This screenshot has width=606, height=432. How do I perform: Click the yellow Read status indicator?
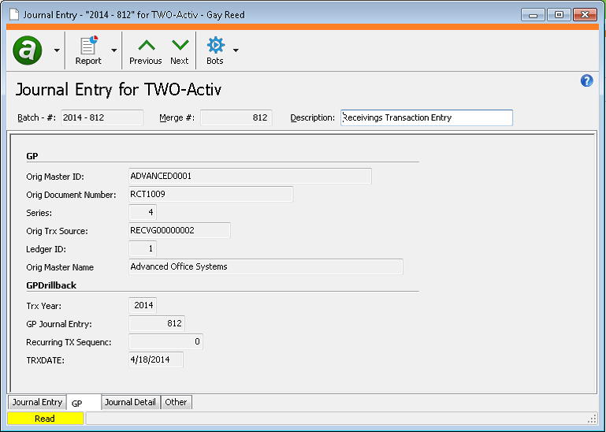pos(45,419)
